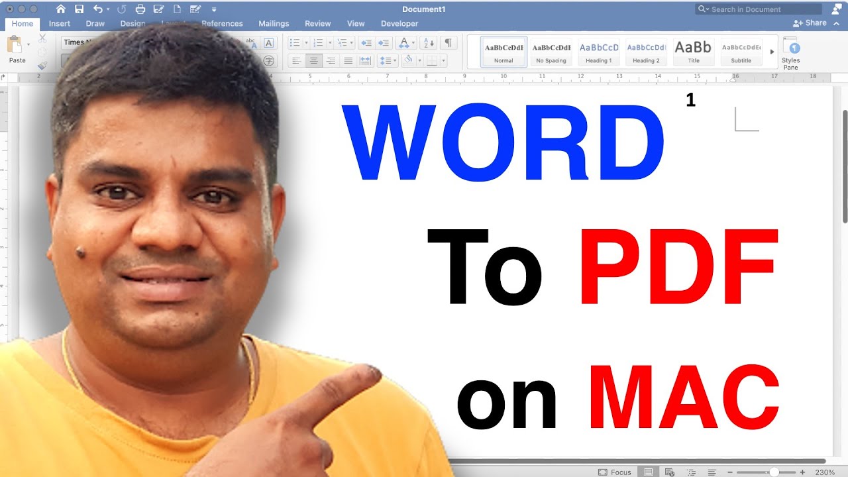The image size is (848, 477).
Task: Apply the Title style
Action: [x=693, y=52]
